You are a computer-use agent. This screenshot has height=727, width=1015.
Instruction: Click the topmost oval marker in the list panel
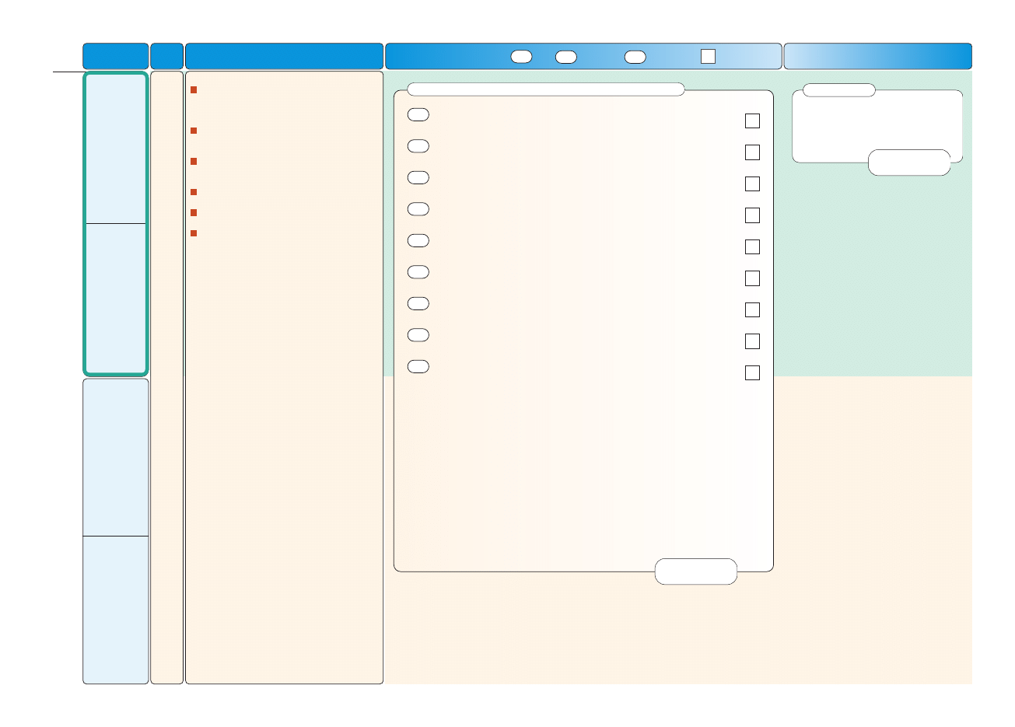click(418, 114)
